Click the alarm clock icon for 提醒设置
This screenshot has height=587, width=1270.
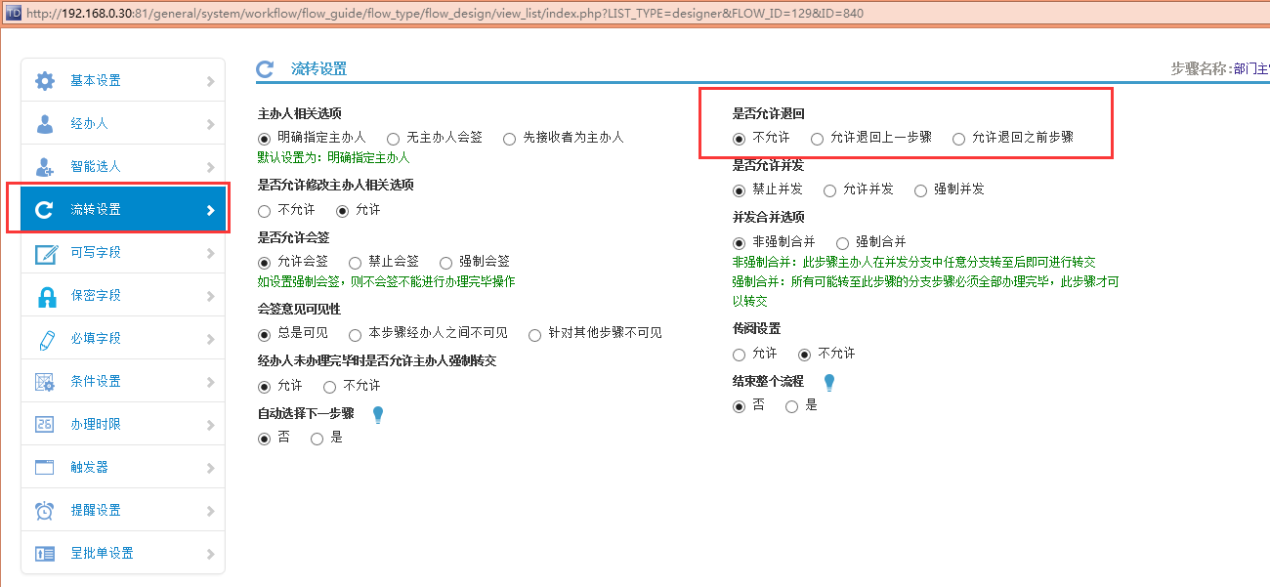coord(45,511)
